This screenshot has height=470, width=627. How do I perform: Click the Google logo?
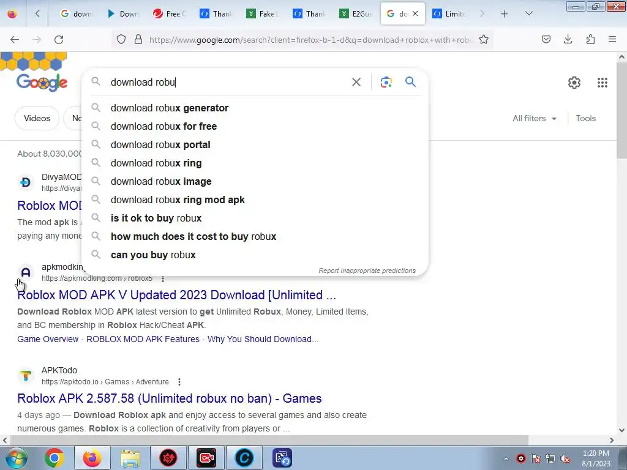pos(42,83)
